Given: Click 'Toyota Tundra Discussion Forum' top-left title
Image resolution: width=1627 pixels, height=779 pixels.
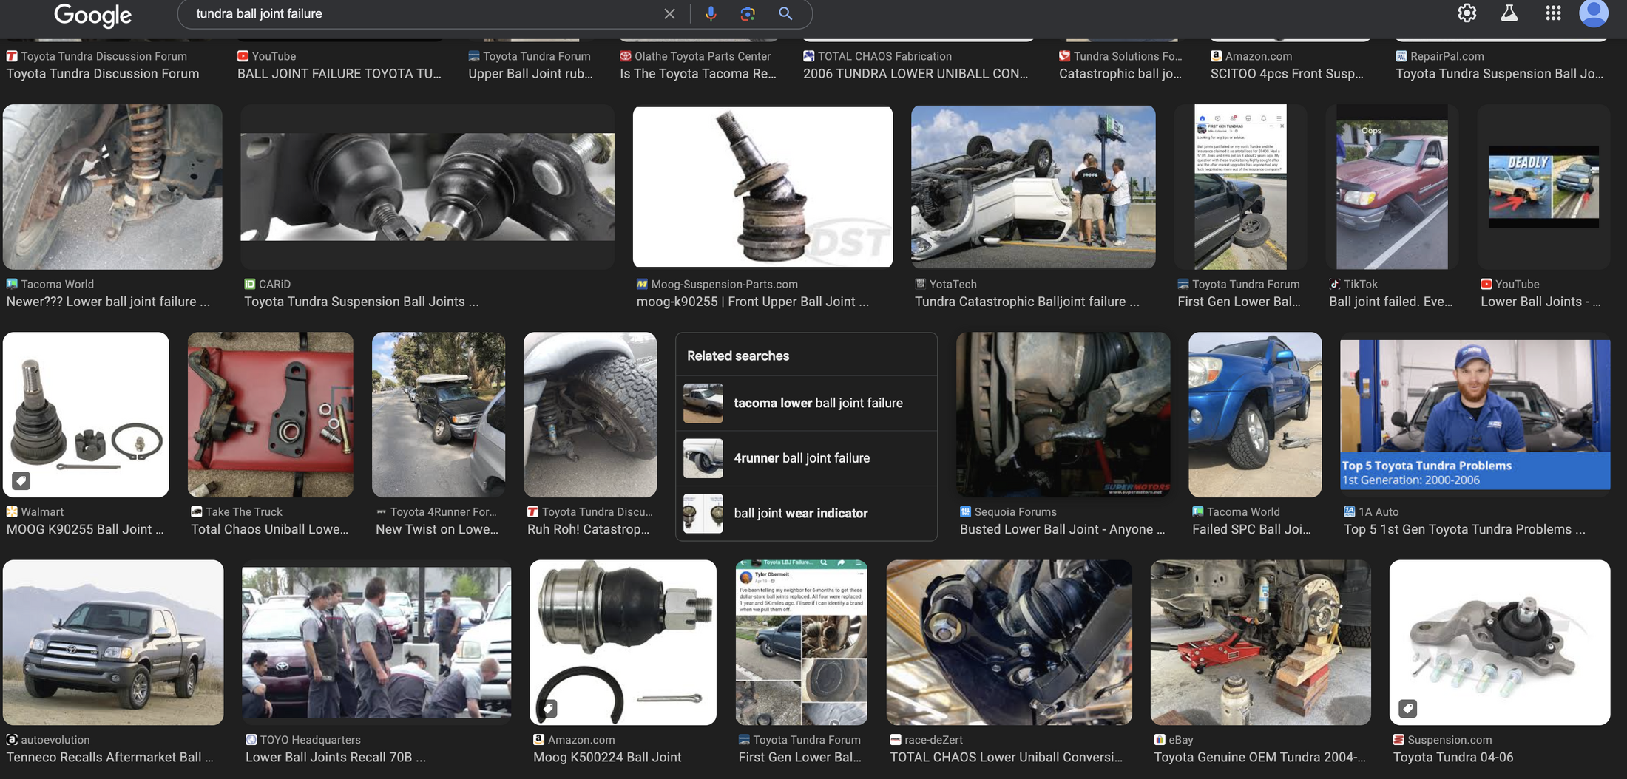Looking at the screenshot, I should (x=103, y=74).
